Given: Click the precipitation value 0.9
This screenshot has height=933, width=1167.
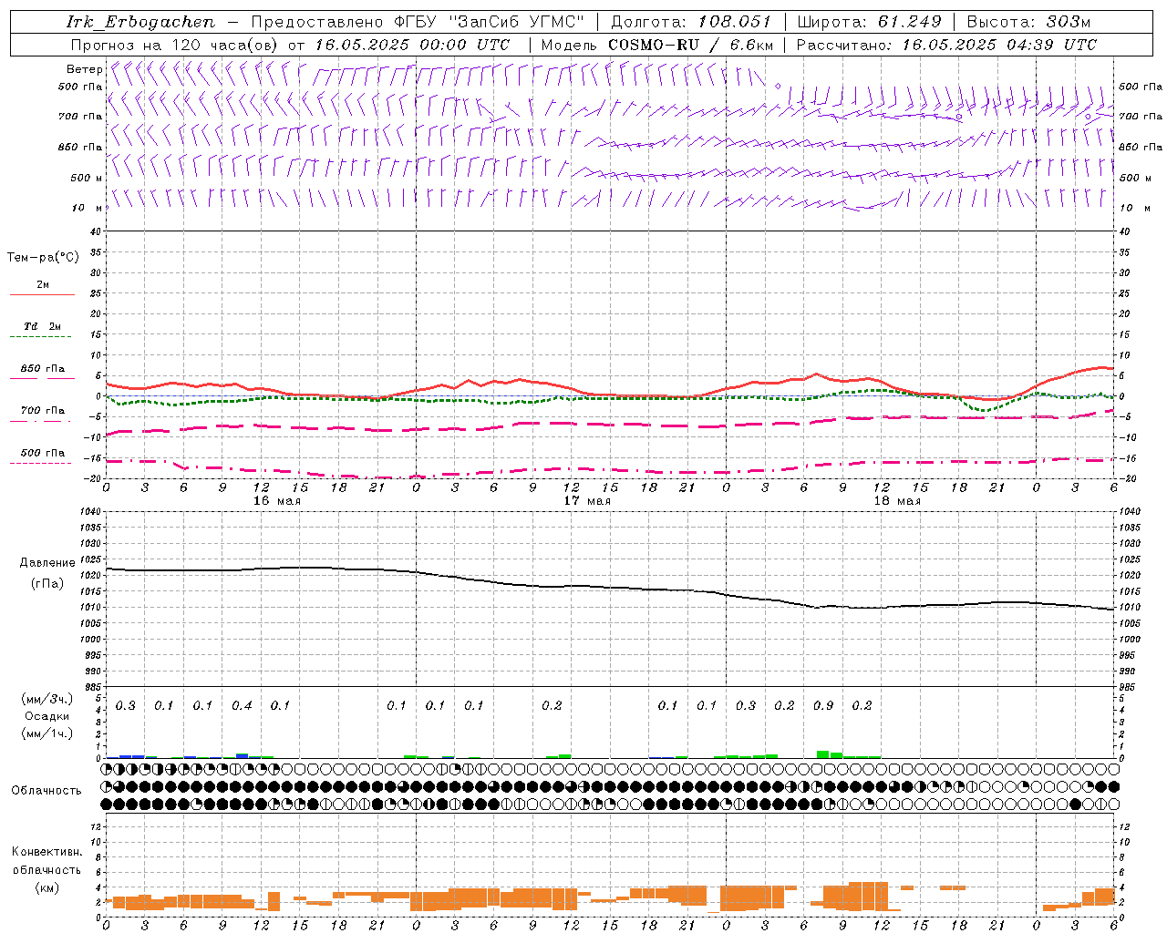Looking at the screenshot, I should pos(823,705).
